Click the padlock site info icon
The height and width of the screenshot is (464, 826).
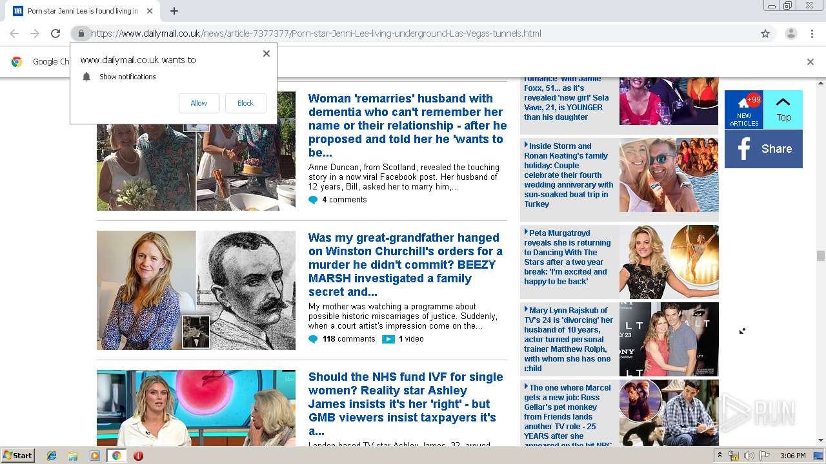click(x=81, y=34)
